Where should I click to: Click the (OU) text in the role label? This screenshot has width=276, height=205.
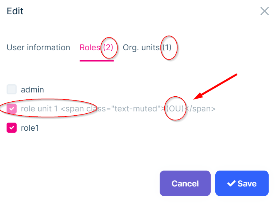174,109
